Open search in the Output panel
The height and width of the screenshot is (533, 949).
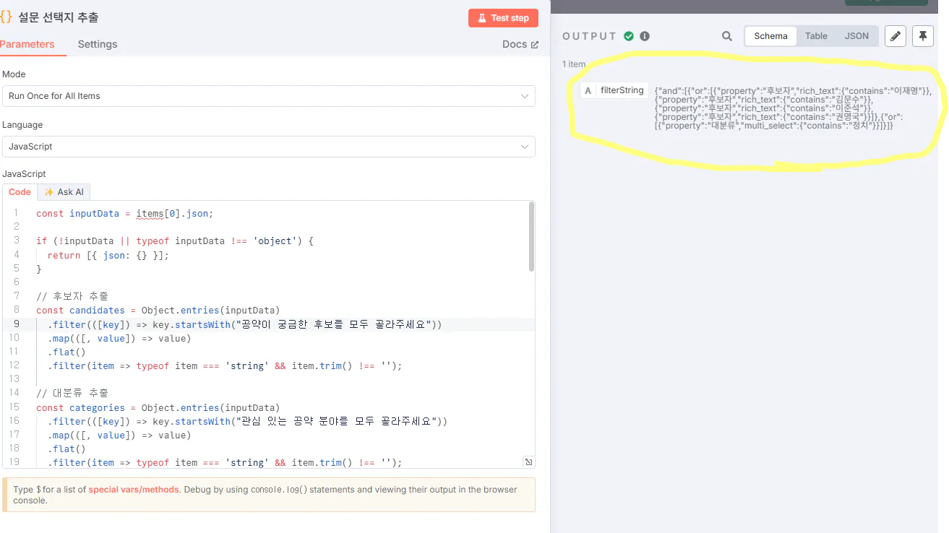[727, 35]
